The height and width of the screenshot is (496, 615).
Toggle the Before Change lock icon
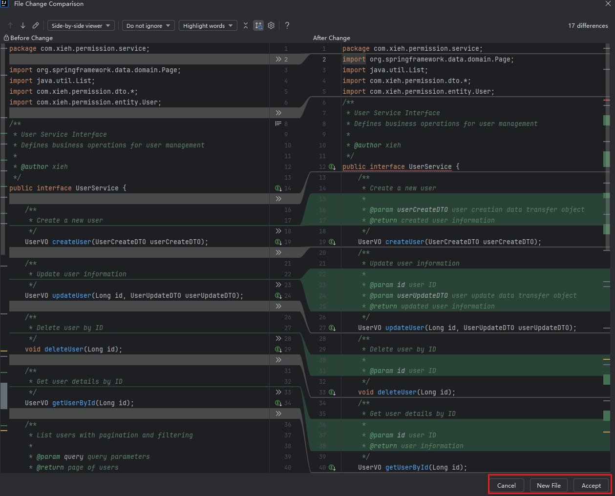(x=6, y=38)
